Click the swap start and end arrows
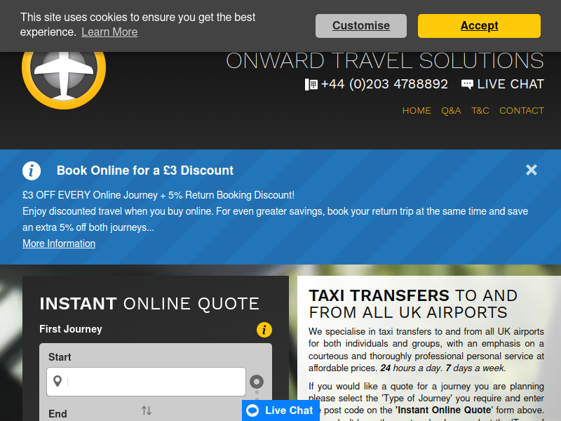 (147, 410)
